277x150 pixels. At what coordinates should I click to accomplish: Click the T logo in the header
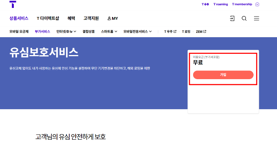[x=13, y=4]
